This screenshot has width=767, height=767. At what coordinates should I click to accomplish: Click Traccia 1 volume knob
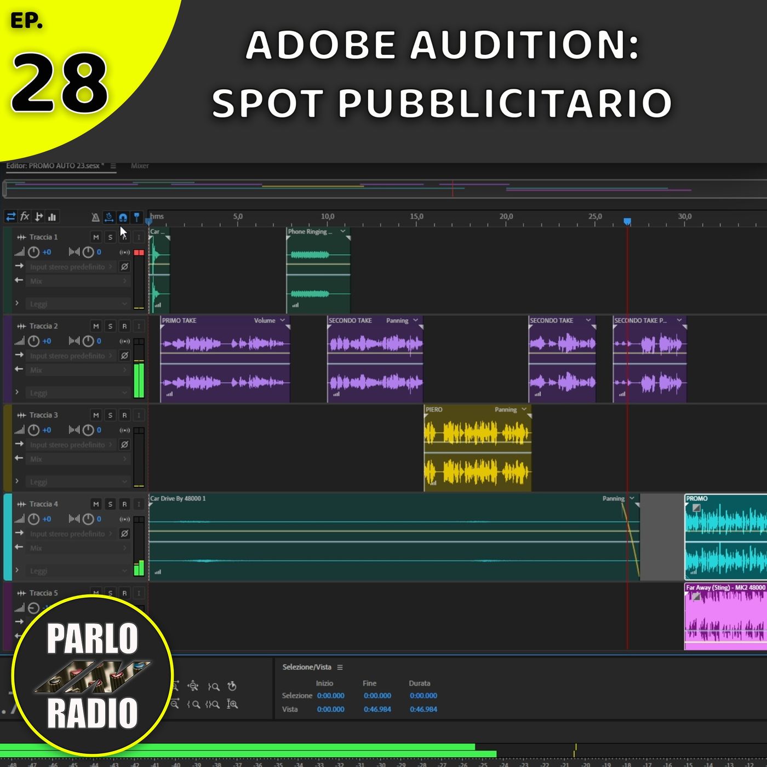(33, 252)
